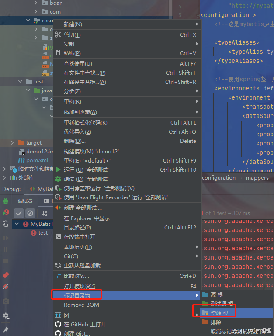274x336 pixels.
Task: Click the resume program icon in debug sidebar
Action: (x=6, y=238)
